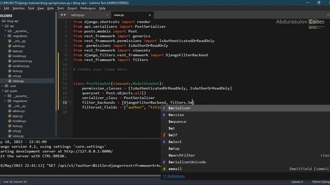Open the Edit menu
330x185 pixels.
(7, 8)
